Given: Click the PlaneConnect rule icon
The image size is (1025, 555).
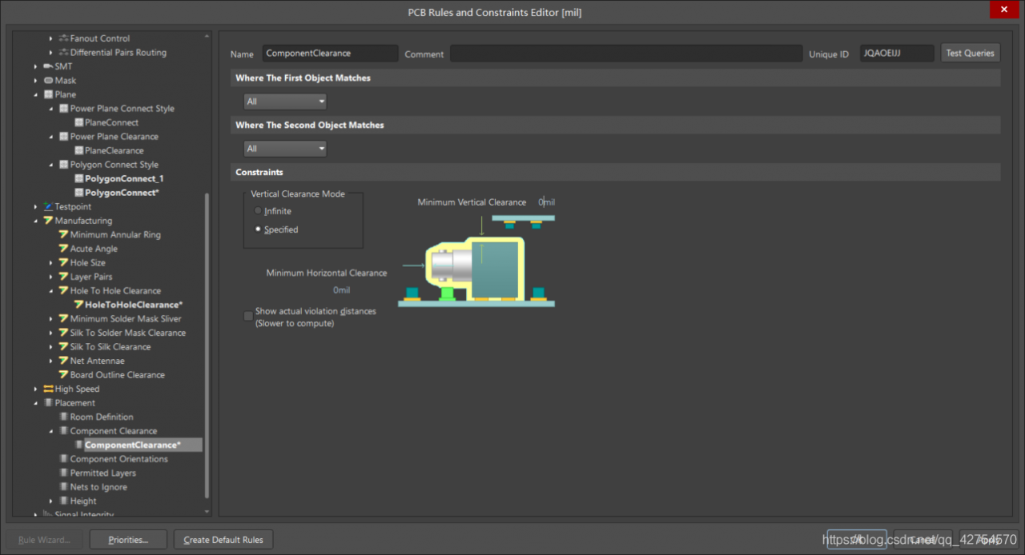Looking at the screenshot, I should click(x=78, y=122).
